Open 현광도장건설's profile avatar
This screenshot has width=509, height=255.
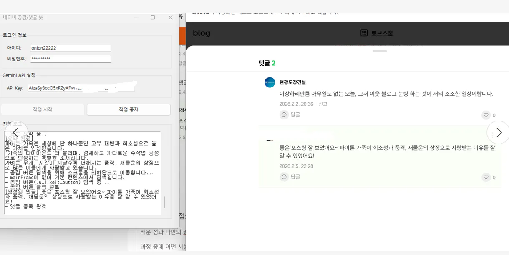pos(270,82)
